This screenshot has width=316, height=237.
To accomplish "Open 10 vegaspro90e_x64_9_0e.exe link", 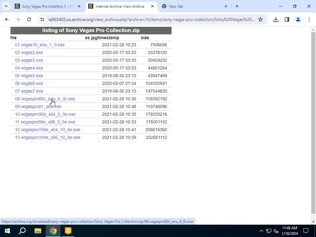I will coord(45,114).
